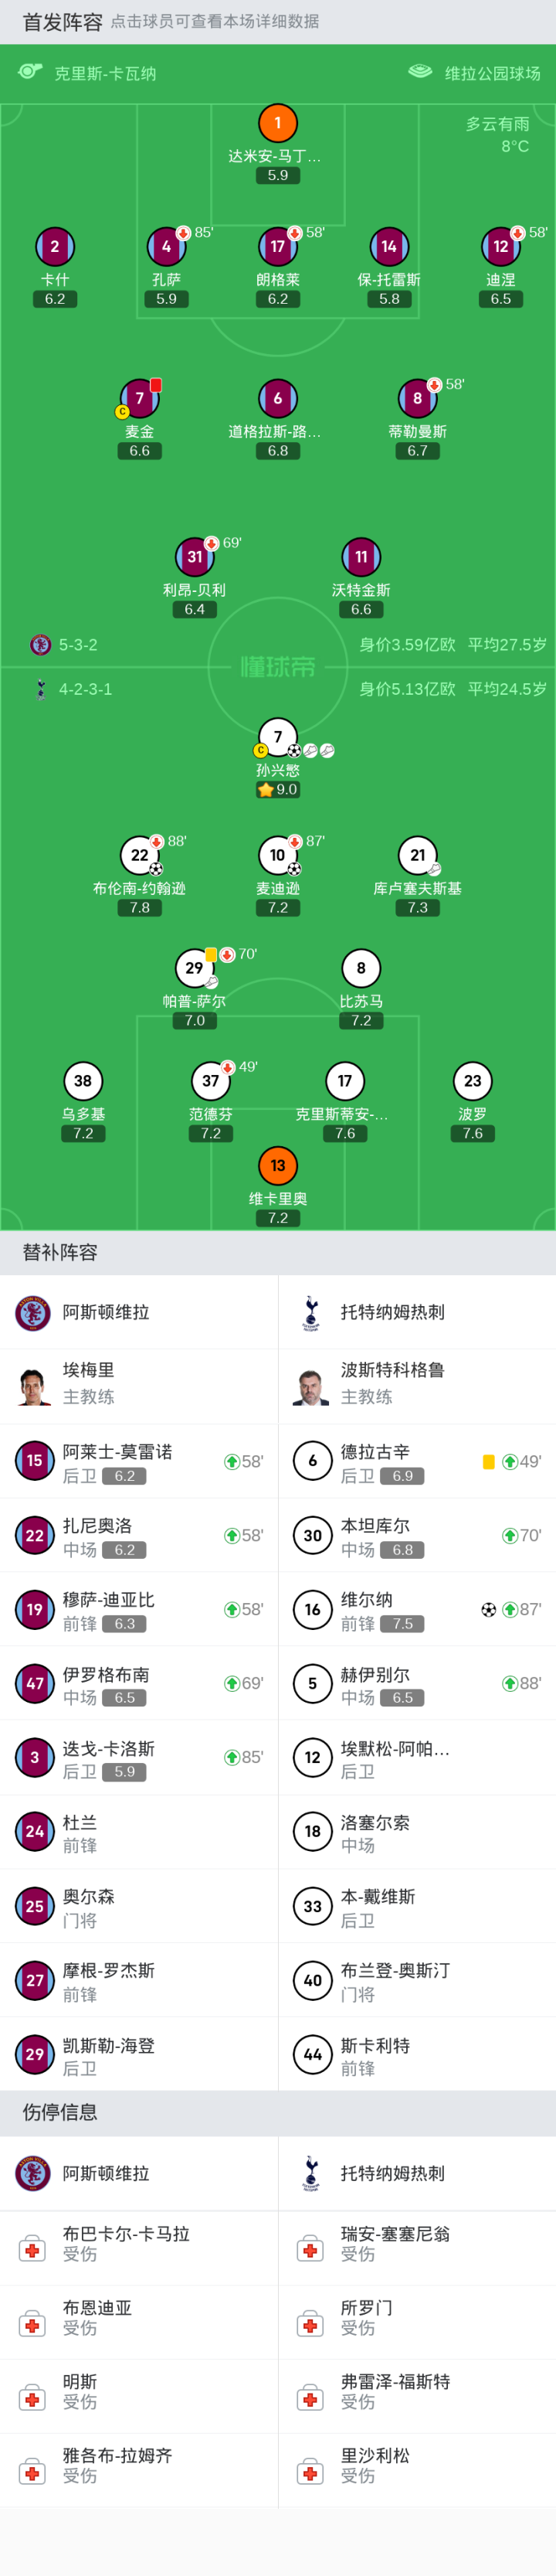The height and width of the screenshot is (2576, 556).
Task: Click the 维拉公园球场 stadium icon
Action: (420, 72)
